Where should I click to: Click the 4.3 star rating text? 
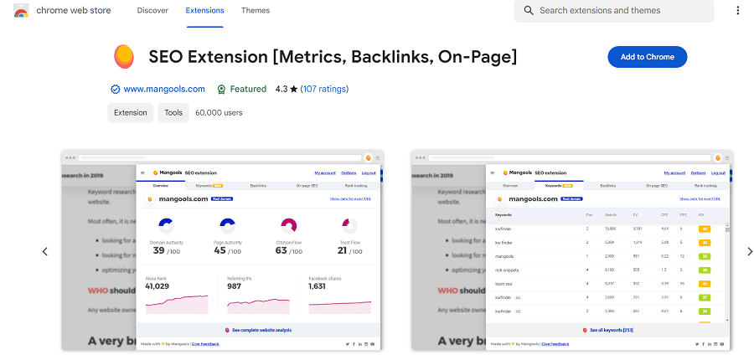(x=287, y=89)
